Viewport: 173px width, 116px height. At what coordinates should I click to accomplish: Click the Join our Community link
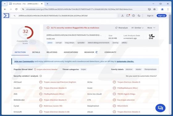[x=24, y=61]
